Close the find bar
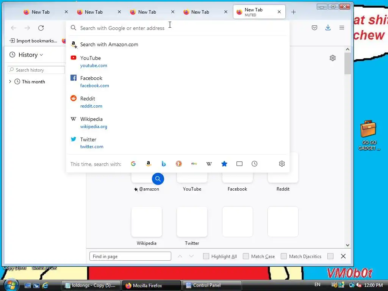Image resolution: width=388 pixels, height=291 pixels. click(x=343, y=256)
